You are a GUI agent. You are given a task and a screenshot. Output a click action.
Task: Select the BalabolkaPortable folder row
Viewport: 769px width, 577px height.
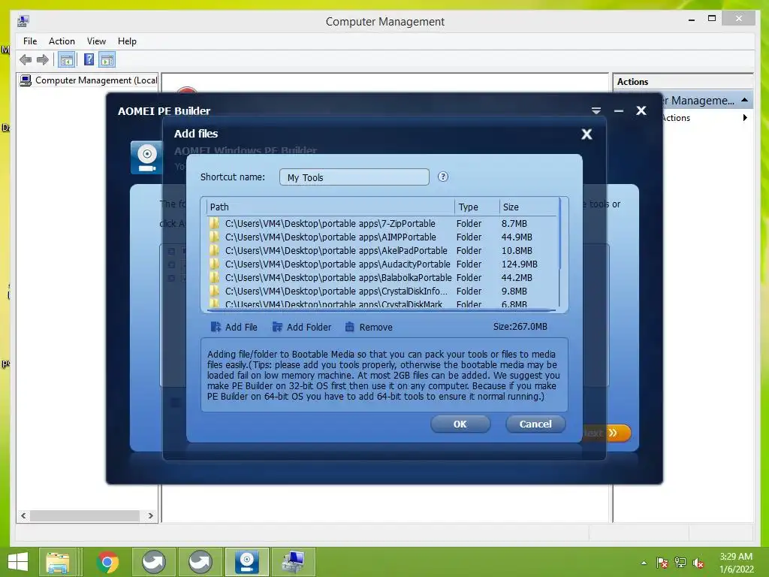tap(381, 278)
